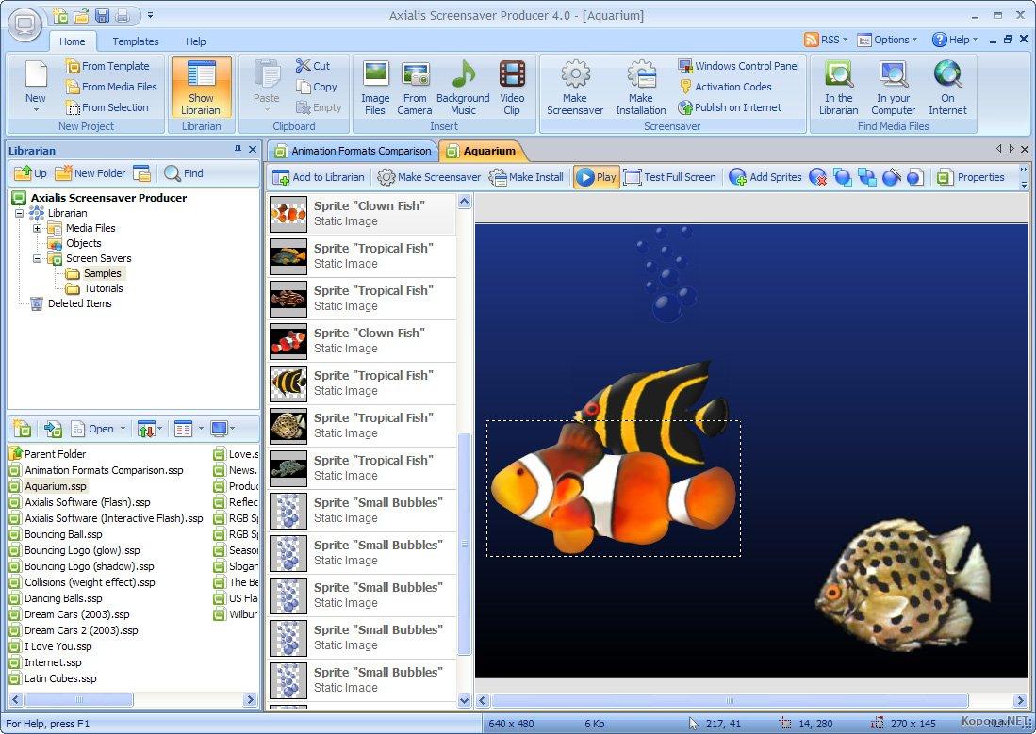Click Make Screensaver in the ribbon
Screen dimensions: 1036x734
[575, 88]
